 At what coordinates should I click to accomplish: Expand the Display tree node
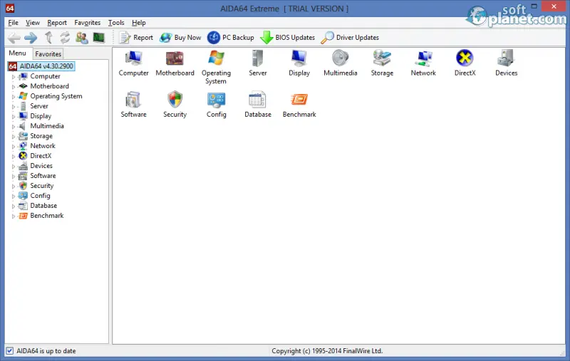tap(14, 117)
